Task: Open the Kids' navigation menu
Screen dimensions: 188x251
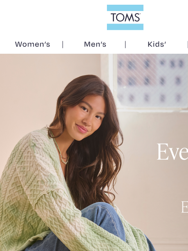Action: pos(157,44)
